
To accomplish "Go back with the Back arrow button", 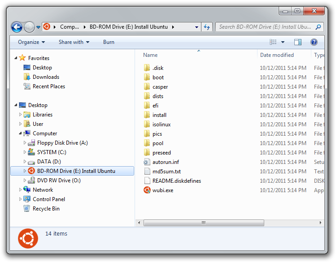I will (17, 27).
